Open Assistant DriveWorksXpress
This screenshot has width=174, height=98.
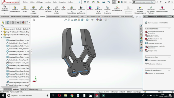point(162,9)
